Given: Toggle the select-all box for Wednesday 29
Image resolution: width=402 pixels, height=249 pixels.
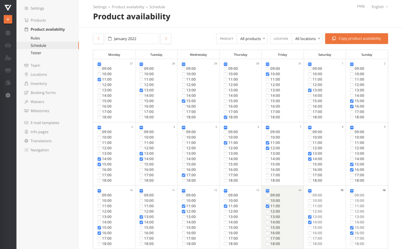Looking at the screenshot, I should (x=183, y=64).
